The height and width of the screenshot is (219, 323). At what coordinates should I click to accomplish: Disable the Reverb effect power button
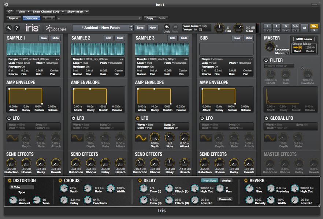[246, 181]
